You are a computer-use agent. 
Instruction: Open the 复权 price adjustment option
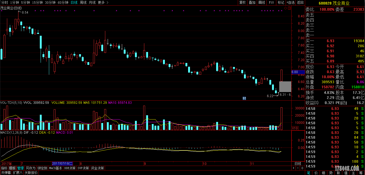point(242,2)
